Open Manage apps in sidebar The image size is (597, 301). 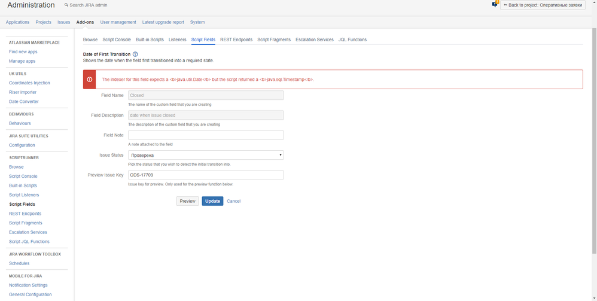pyautogui.click(x=22, y=61)
